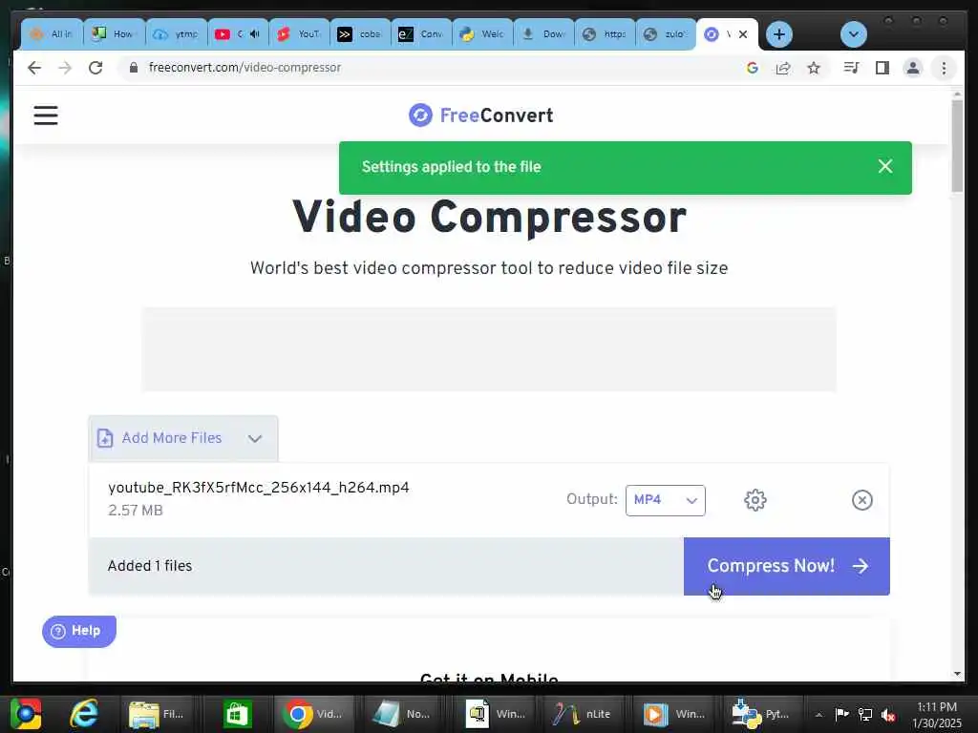Open the media player 'Win...' taskbar item
Image resolution: width=978 pixels, height=733 pixels.
(673, 714)
